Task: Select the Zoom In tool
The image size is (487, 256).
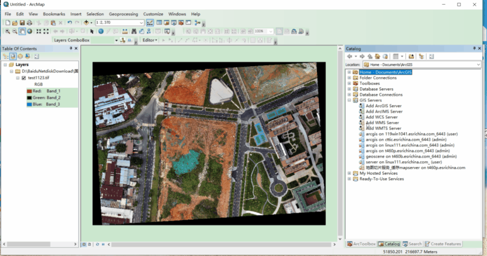Action: tap(7, 31)
